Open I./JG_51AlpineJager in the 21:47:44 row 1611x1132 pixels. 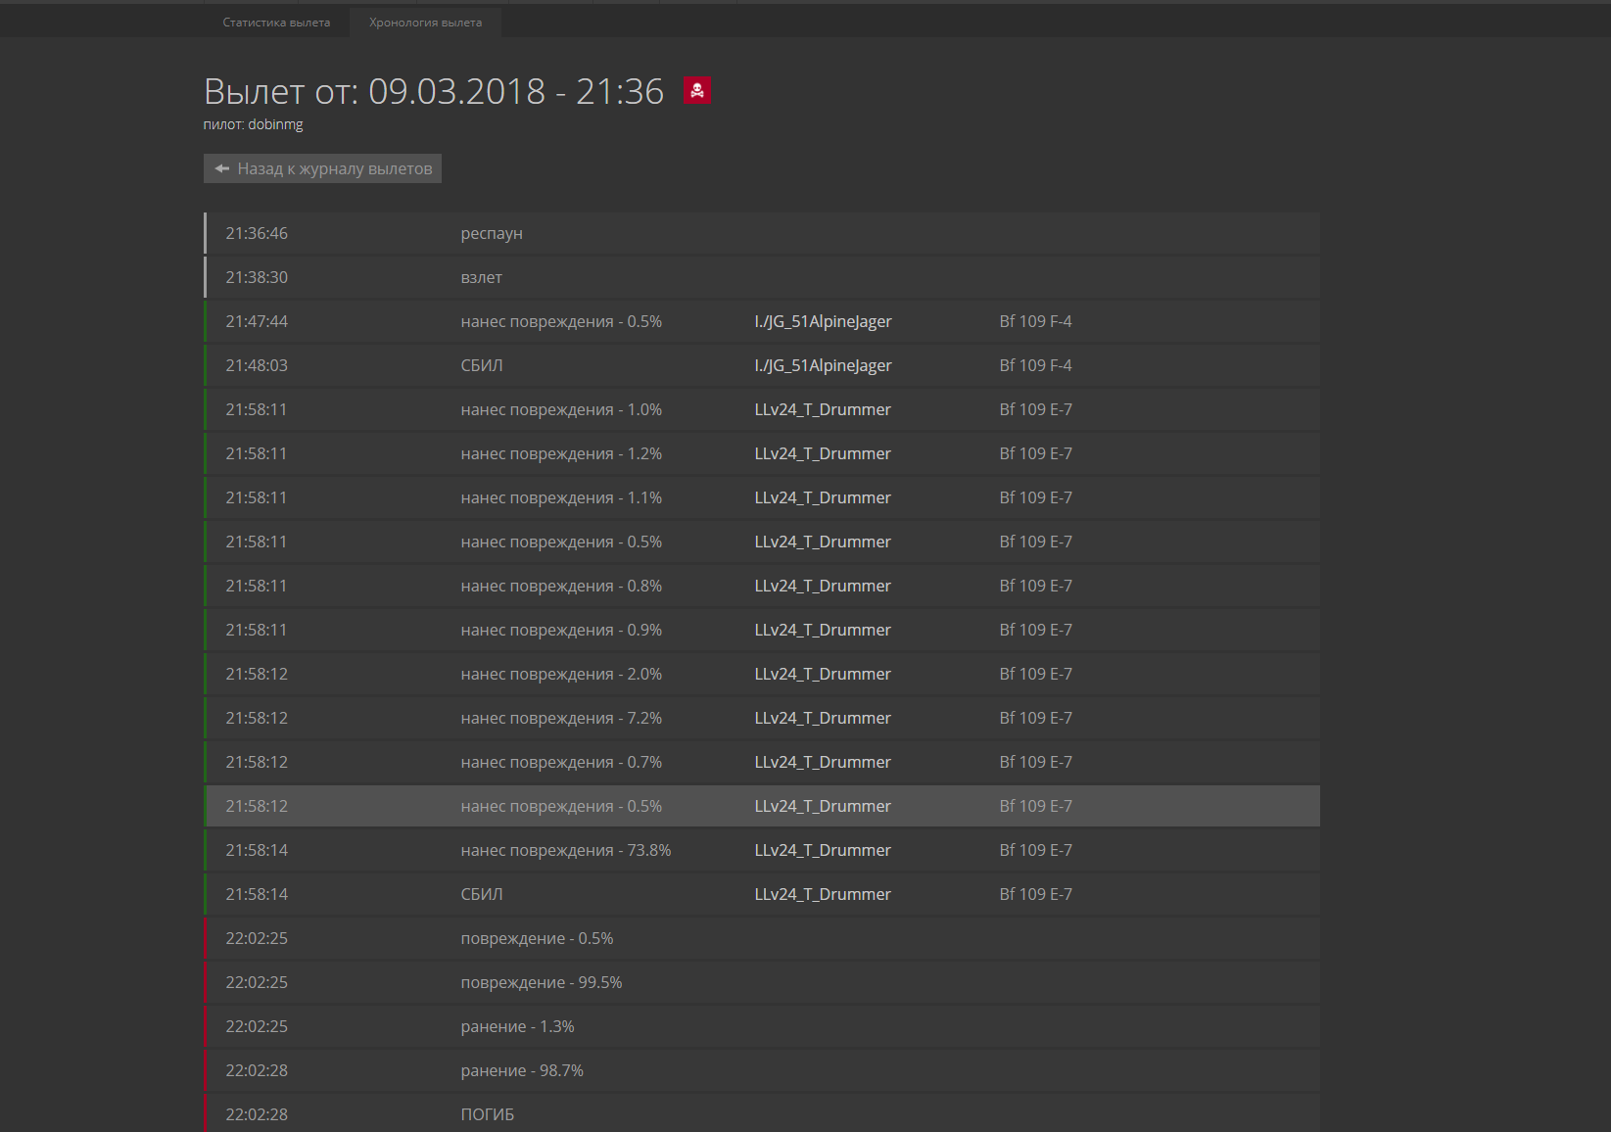pos(823,321)
